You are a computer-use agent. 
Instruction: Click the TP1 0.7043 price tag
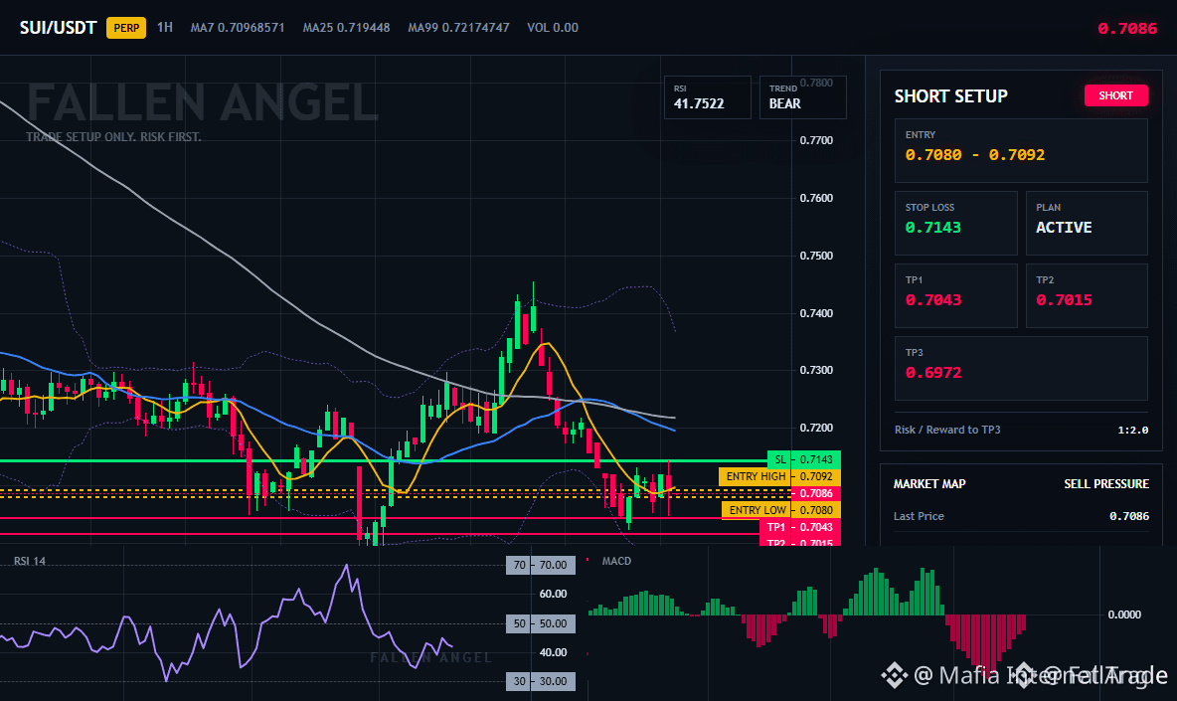coord(800,528)
